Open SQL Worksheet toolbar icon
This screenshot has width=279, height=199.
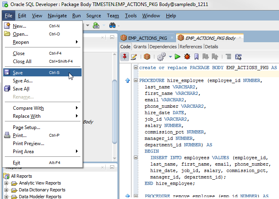pos(96,26)
